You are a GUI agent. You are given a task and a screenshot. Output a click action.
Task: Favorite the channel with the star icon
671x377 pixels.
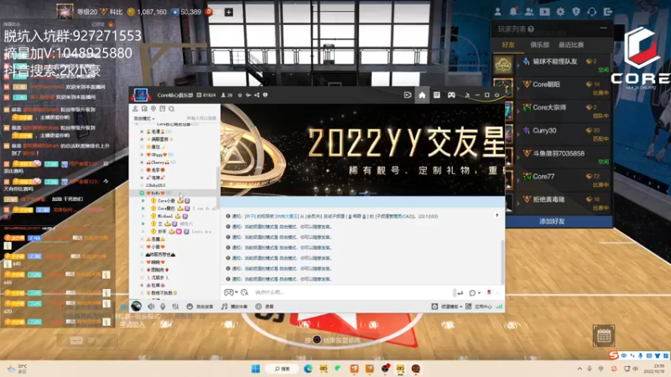coord(240,95)
